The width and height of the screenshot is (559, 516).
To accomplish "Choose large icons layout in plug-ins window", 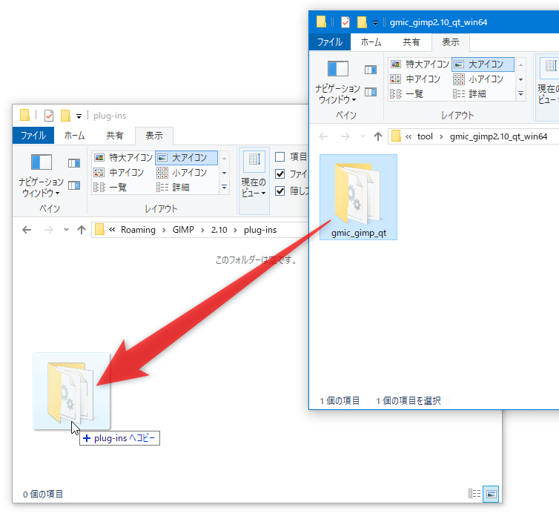I will 186,158.
